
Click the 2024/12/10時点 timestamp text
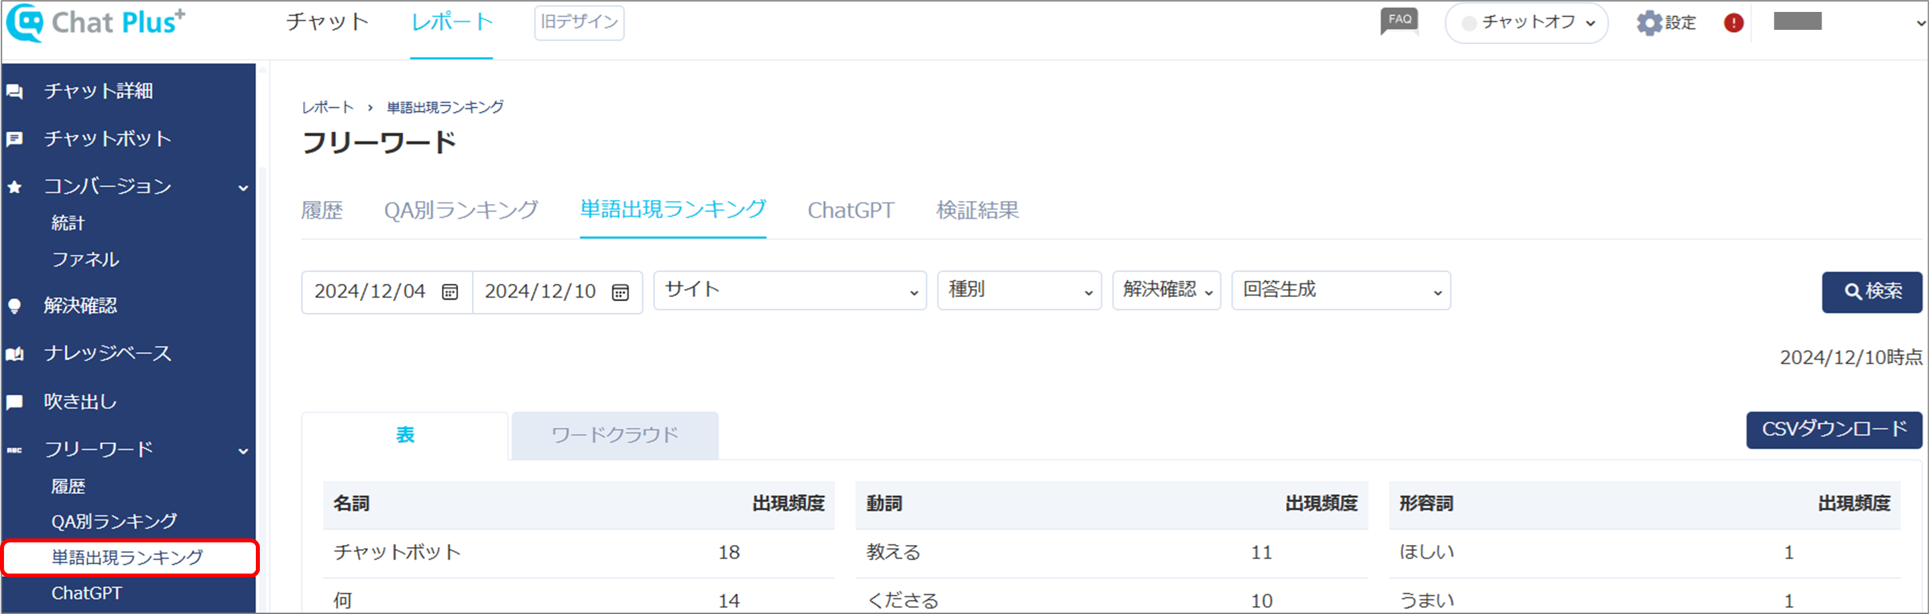click(1850, 358)
